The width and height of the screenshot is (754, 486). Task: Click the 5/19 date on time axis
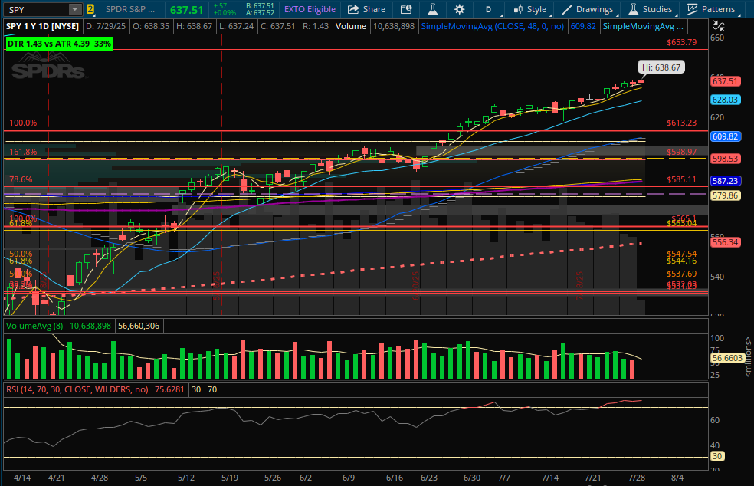[x=230, y=478]
